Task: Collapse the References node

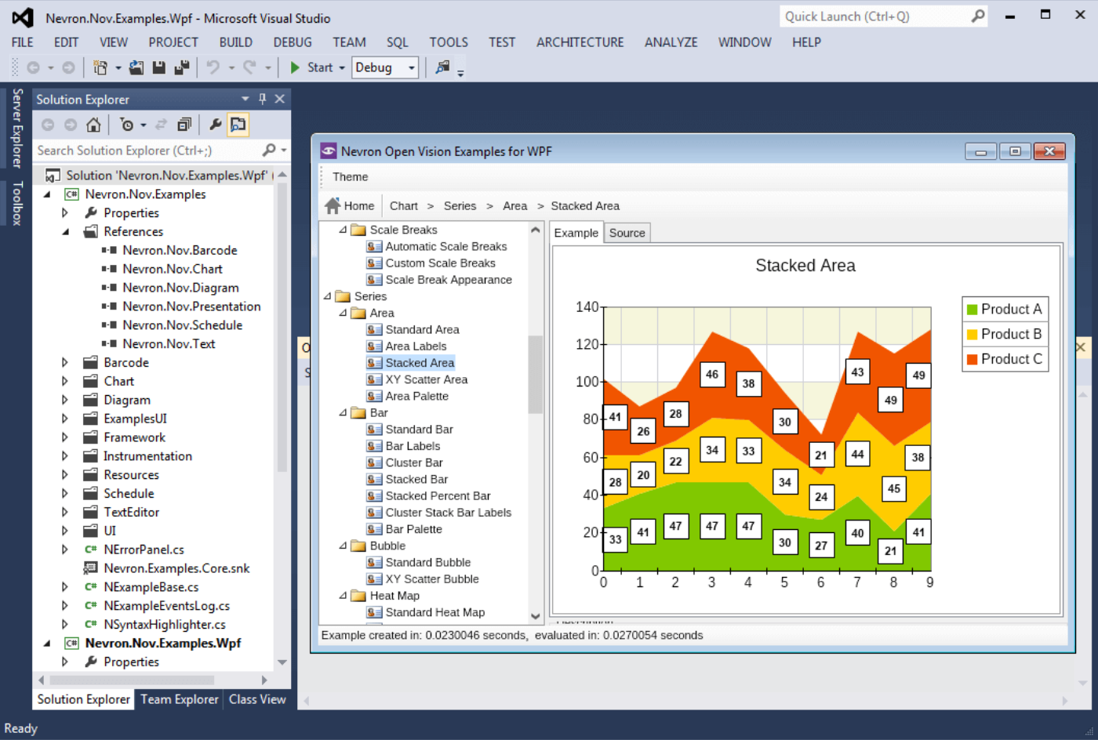Action: [x=65, y=232]
